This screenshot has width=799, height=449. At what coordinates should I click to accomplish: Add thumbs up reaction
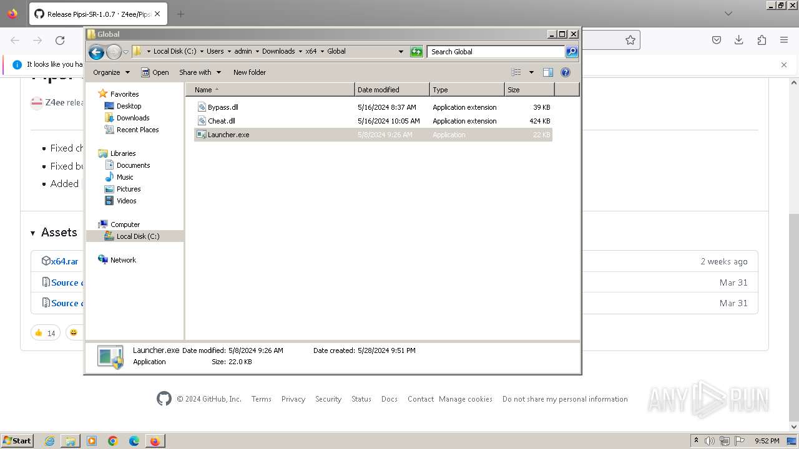click(x=45, y=333)
